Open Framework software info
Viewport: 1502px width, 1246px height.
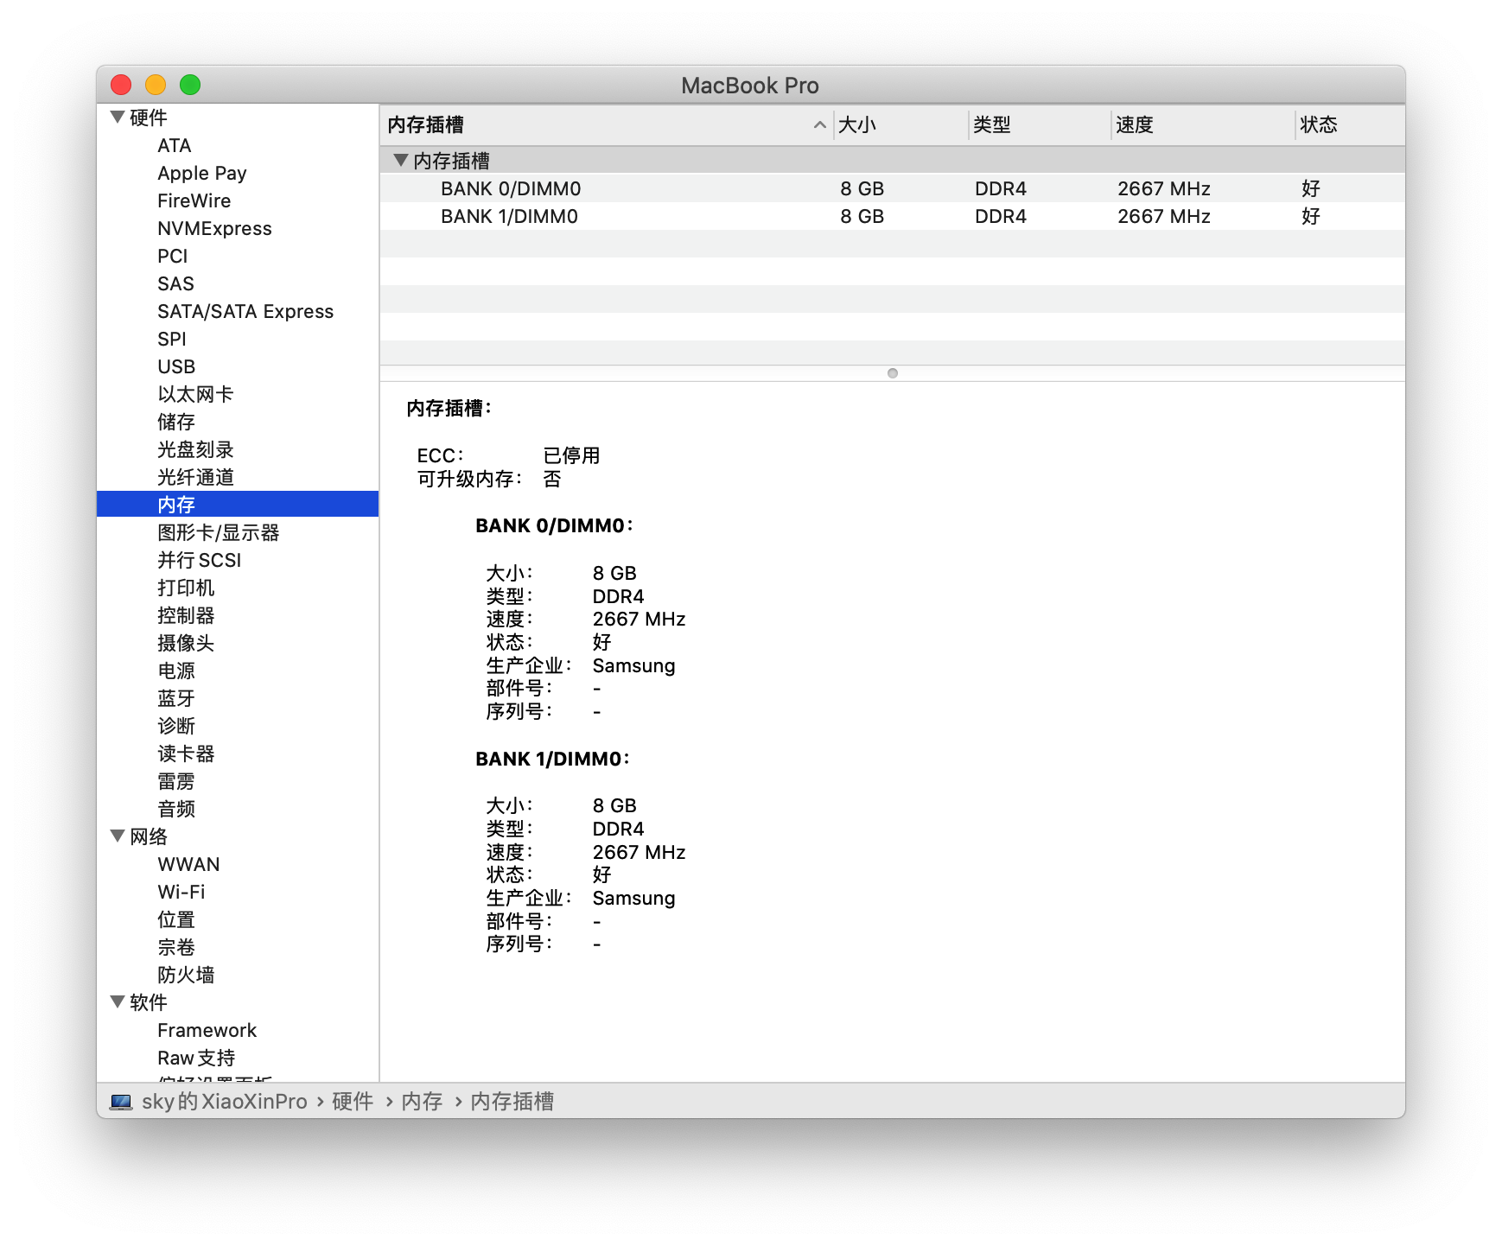pyautogui.click(x=207, y=1030)
